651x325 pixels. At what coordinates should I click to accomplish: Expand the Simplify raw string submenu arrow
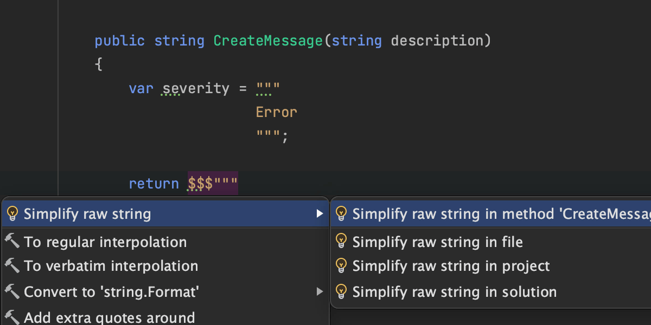coord(320,214)
